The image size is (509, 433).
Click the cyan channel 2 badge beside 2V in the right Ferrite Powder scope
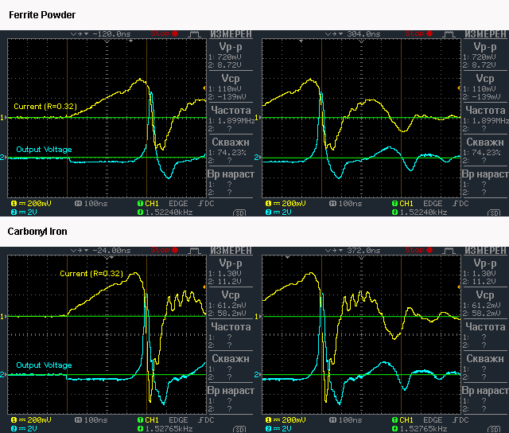click(268, 212)
